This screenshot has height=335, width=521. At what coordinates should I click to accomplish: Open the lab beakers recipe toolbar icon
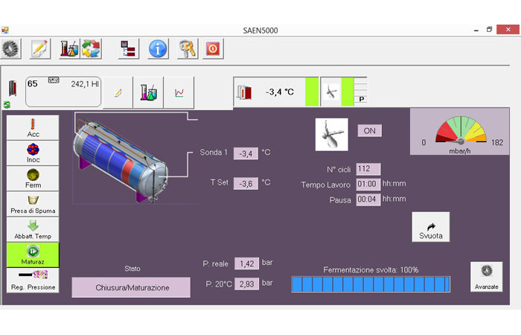click(x=69, y=48)
